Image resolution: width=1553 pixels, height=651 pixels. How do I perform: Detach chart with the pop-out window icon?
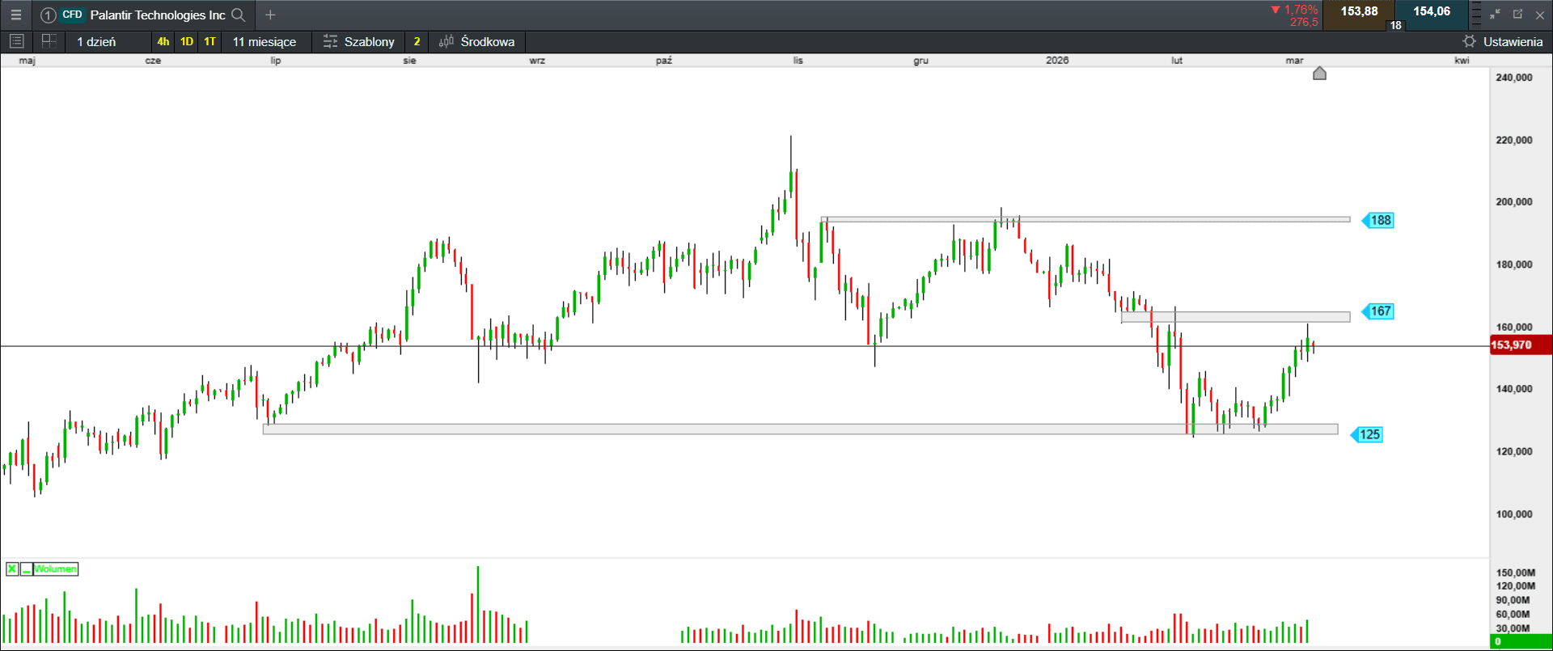tap(1517, 15)
